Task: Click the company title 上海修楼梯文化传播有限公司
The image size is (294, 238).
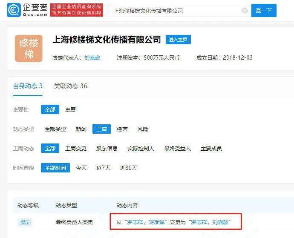Action: tap(107, 40)
